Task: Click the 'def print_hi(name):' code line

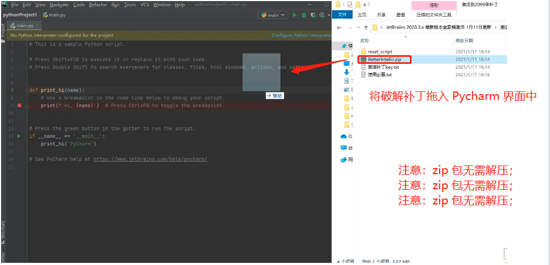Action: 57,90
